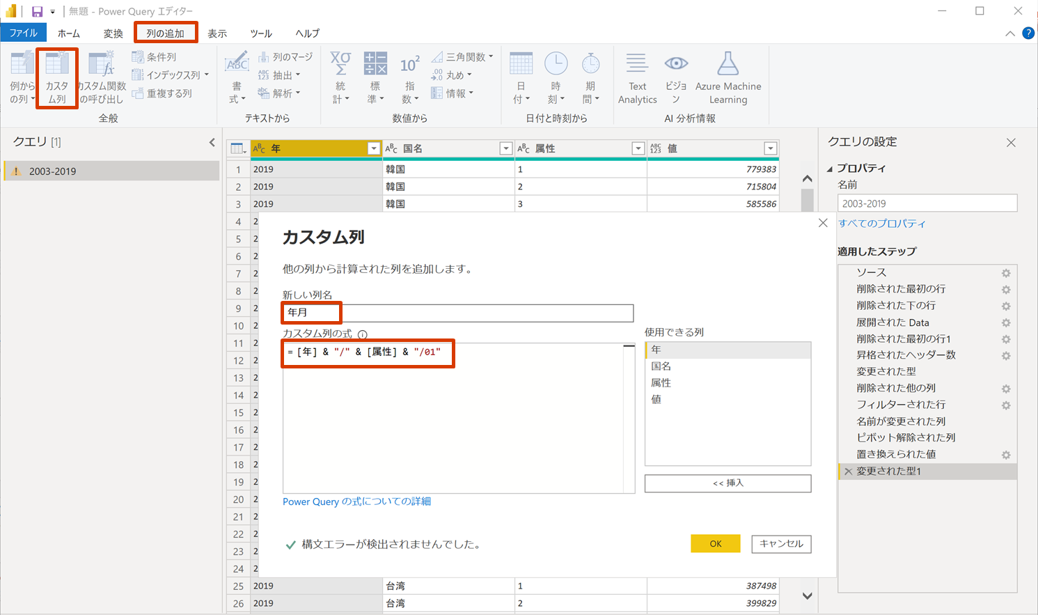Screen dimensions: 1038x615
Task: Launch Text Analytics
Action: pyautogui.click(x=637, y=77)
